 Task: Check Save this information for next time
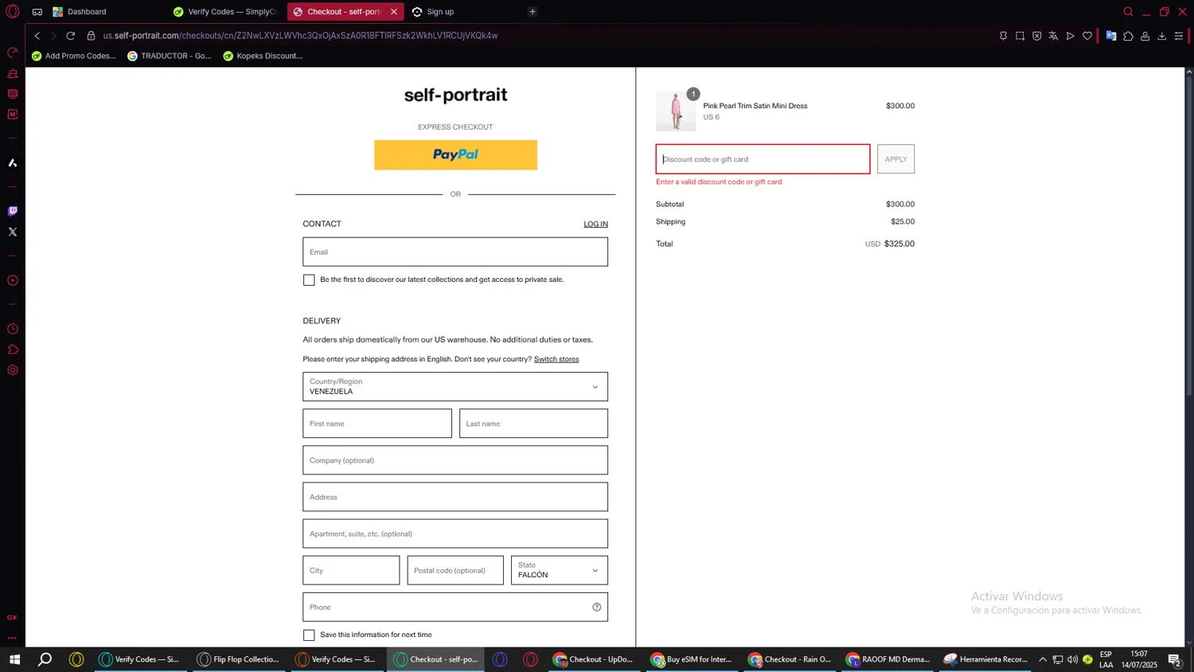309,635
